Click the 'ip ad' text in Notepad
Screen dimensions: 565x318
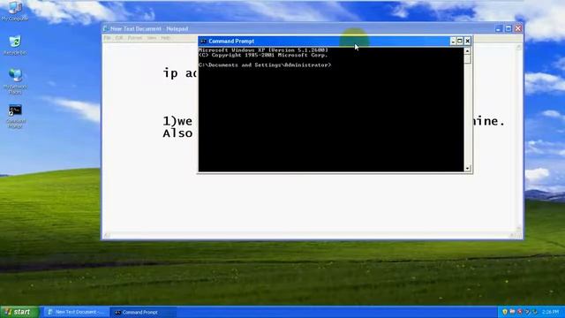(x=180, y=73)
